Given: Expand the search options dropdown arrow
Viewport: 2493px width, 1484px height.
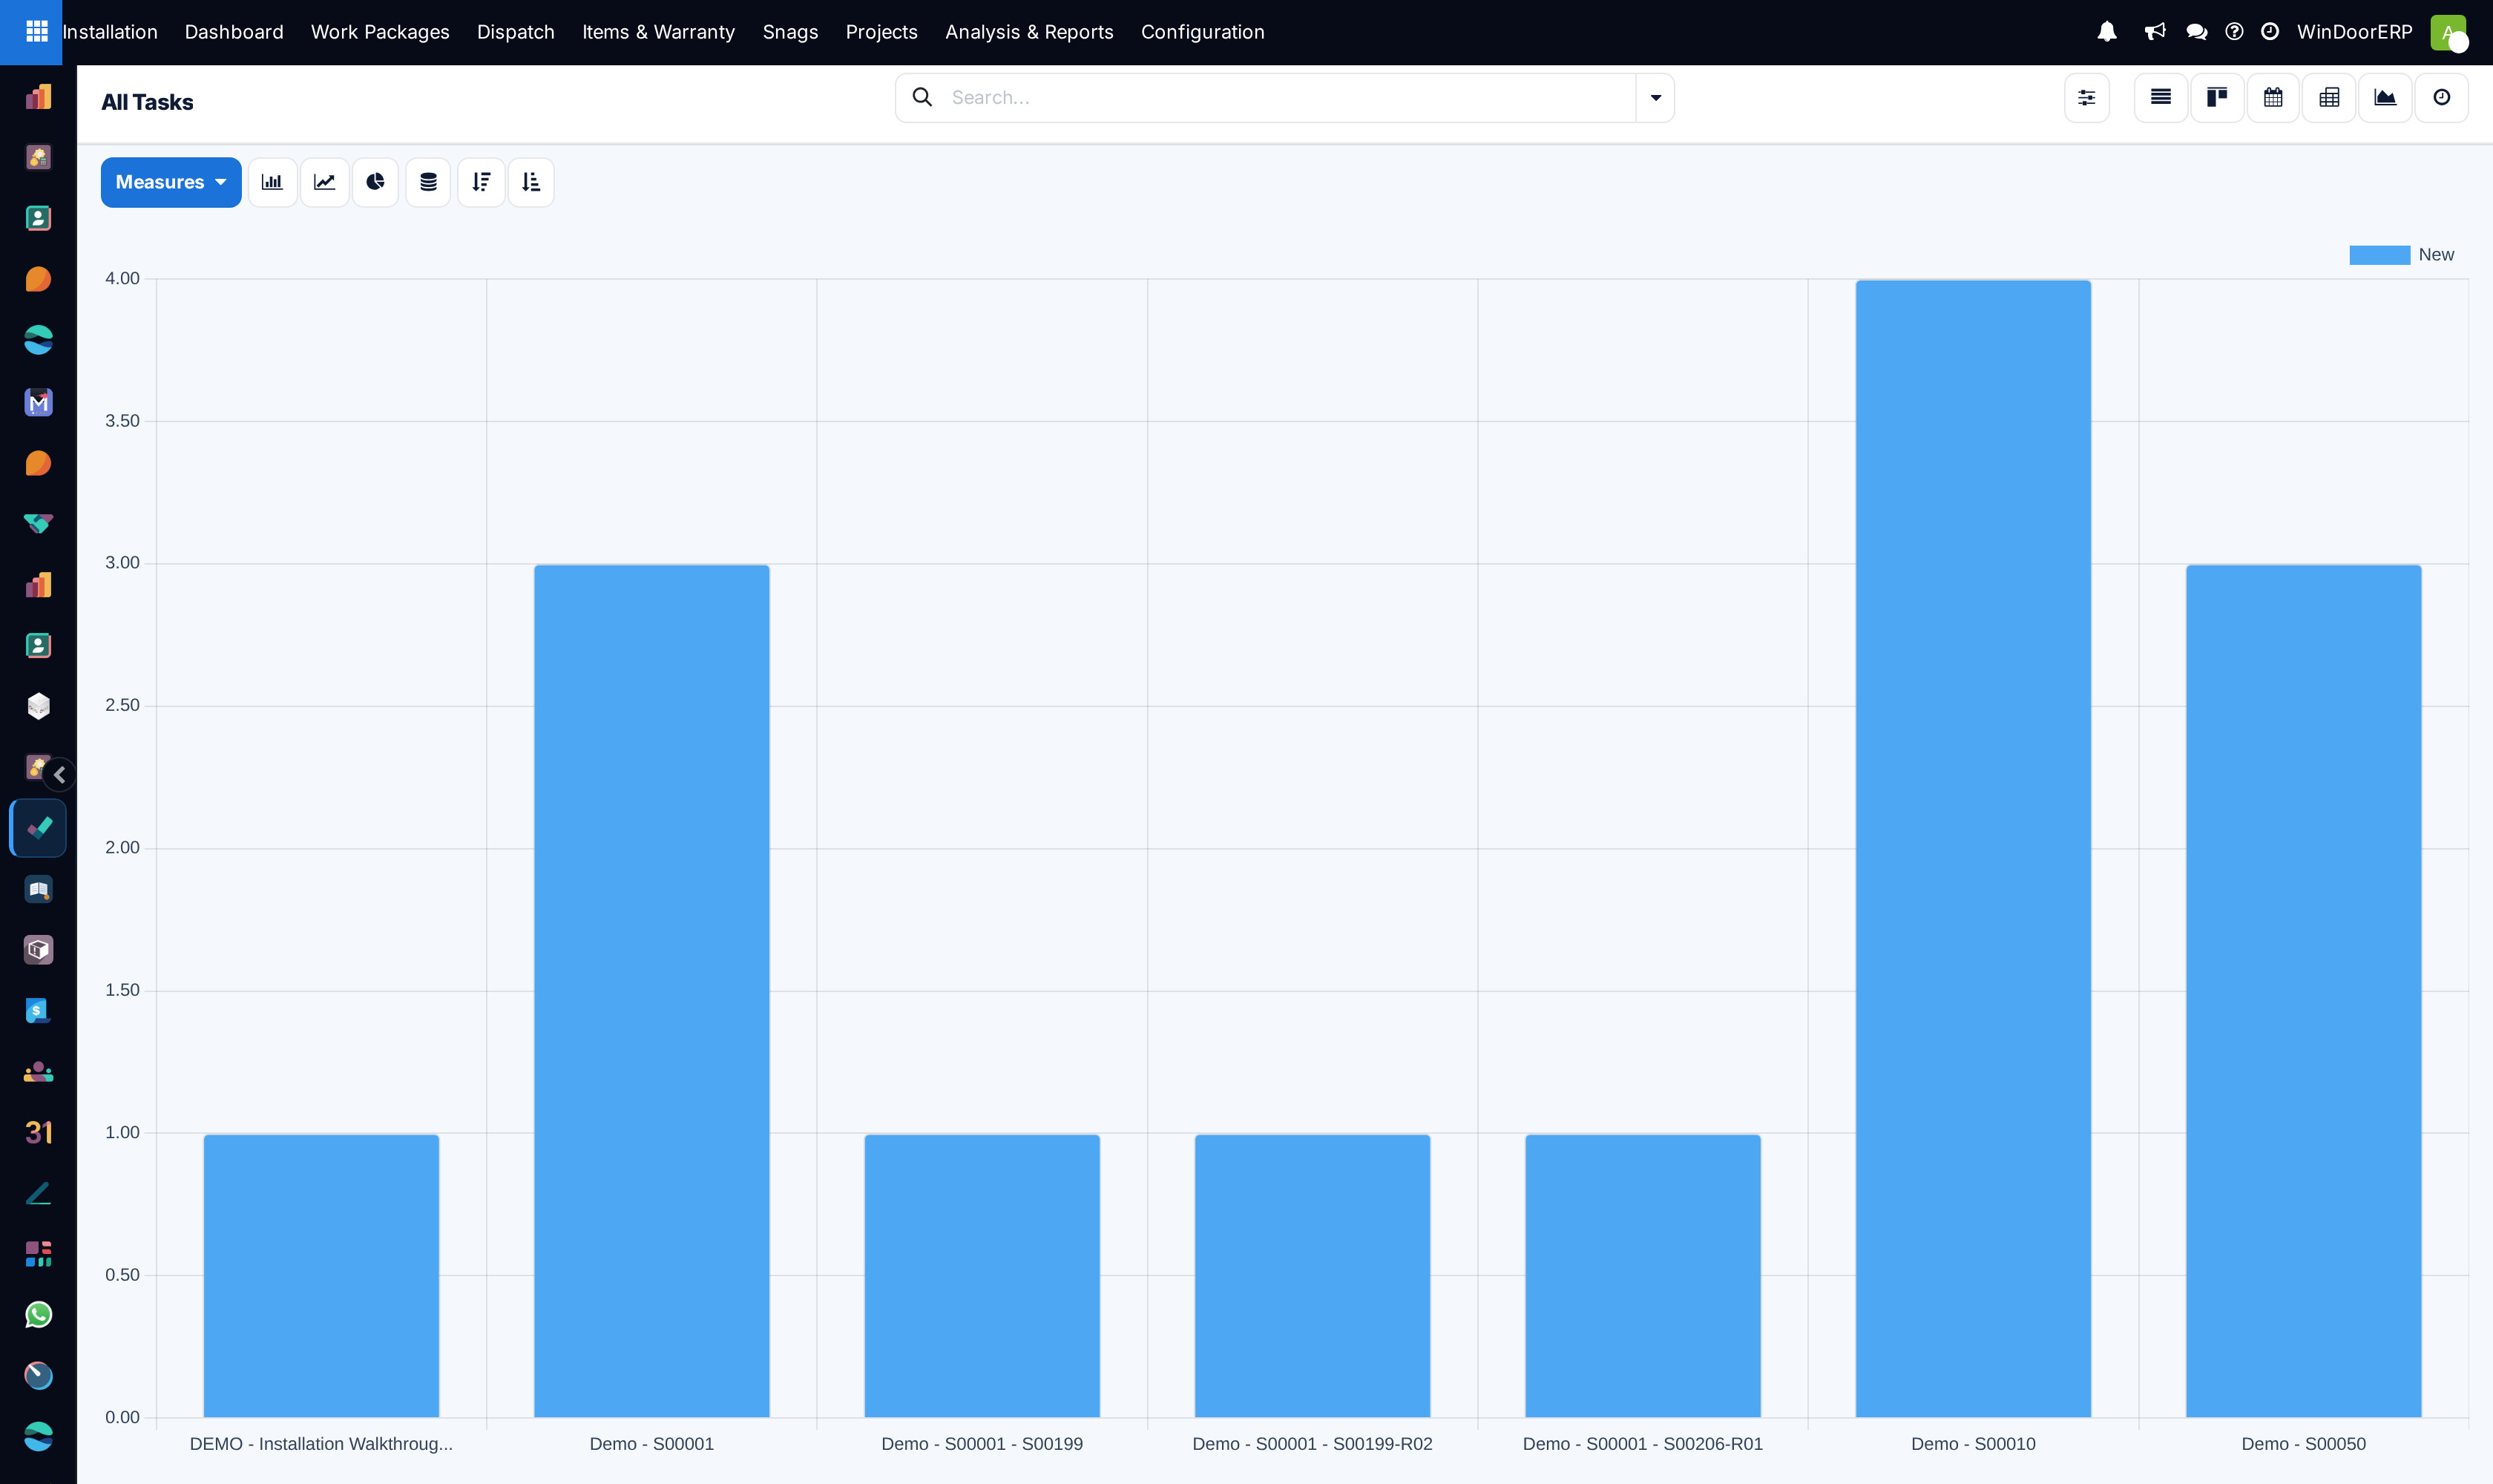Looking at the screenshot, I should [1655, 97].
